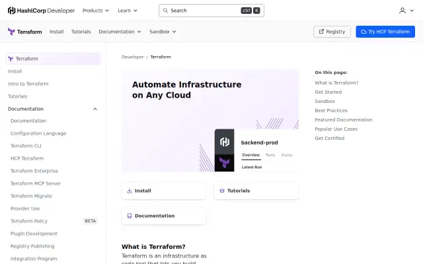Image resolution: width=423 pixels, height=264 pixels.
Task: Click the download icon on Install card
Action: pyautogui.click(x=130, y=191)
